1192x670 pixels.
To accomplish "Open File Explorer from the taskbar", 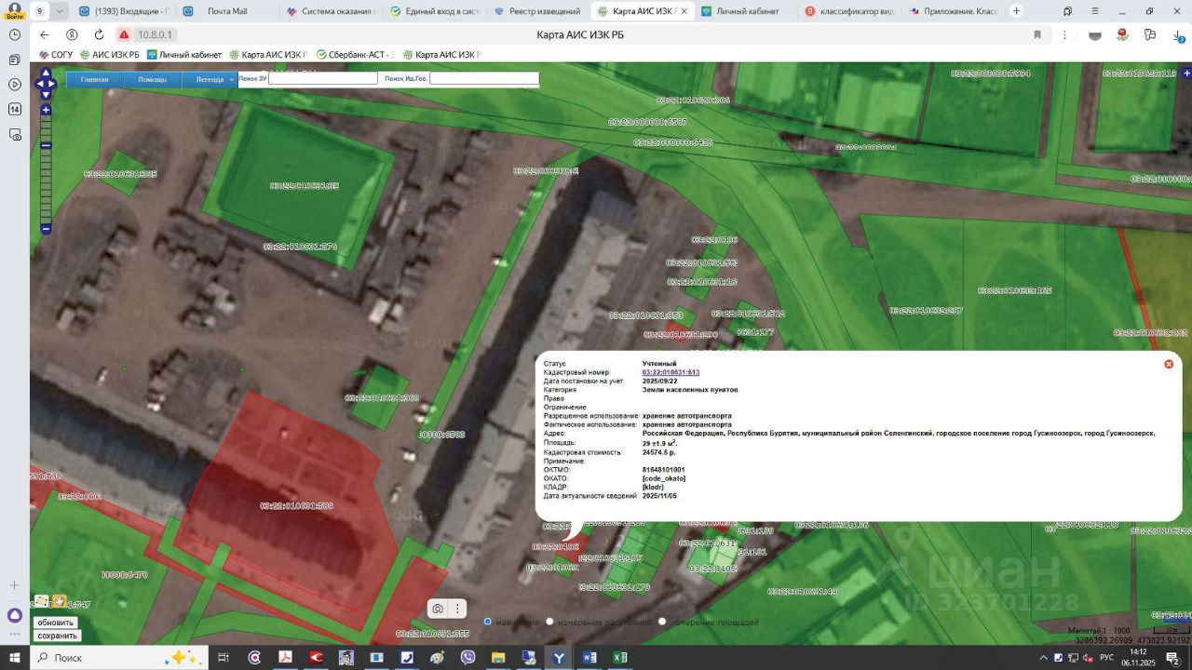I will 498,658.
